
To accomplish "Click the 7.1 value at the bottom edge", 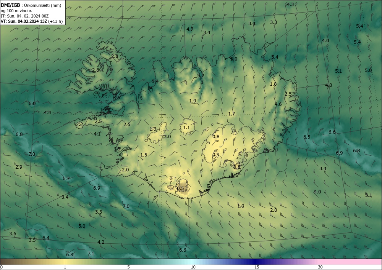I will 91,254.
